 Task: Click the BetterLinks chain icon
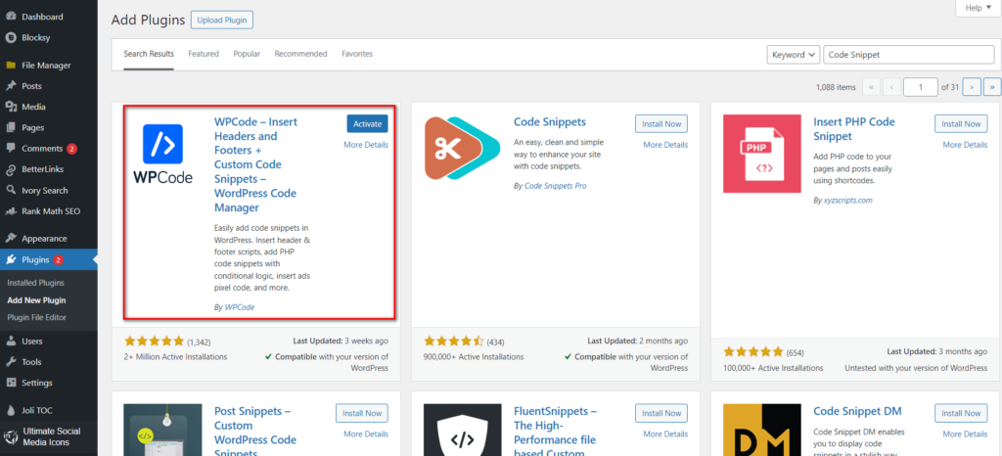tap(10, 169)
